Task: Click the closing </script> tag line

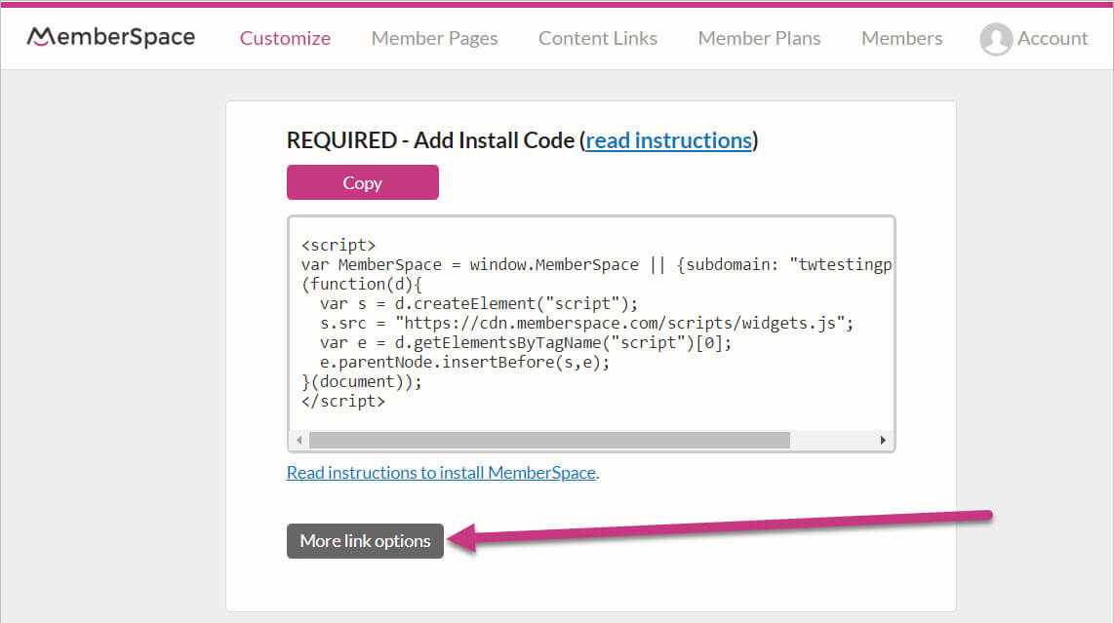Action: pyautogui.click(x=343, y=402)
